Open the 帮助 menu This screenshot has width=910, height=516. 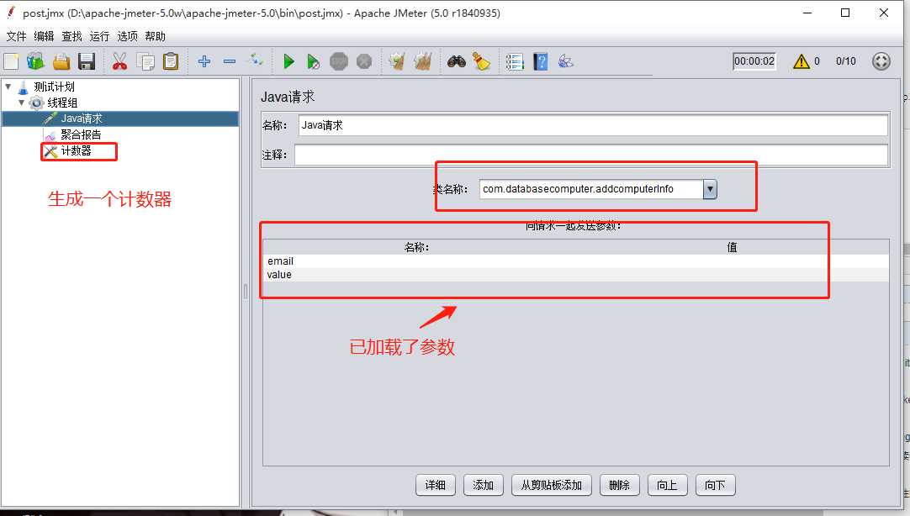155,36
